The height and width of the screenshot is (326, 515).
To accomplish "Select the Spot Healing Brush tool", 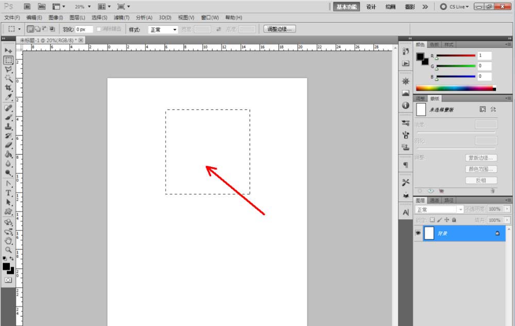I will point(8,108).
